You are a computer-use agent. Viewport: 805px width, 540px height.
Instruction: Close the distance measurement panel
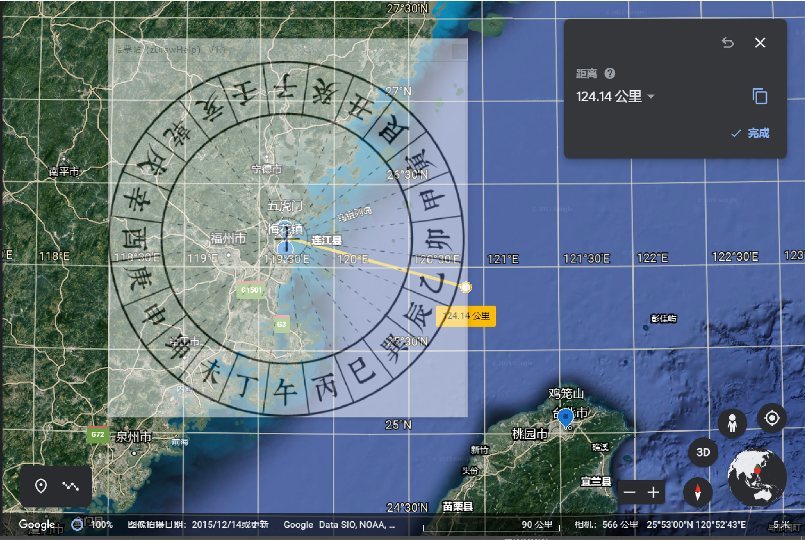(760, 43)
